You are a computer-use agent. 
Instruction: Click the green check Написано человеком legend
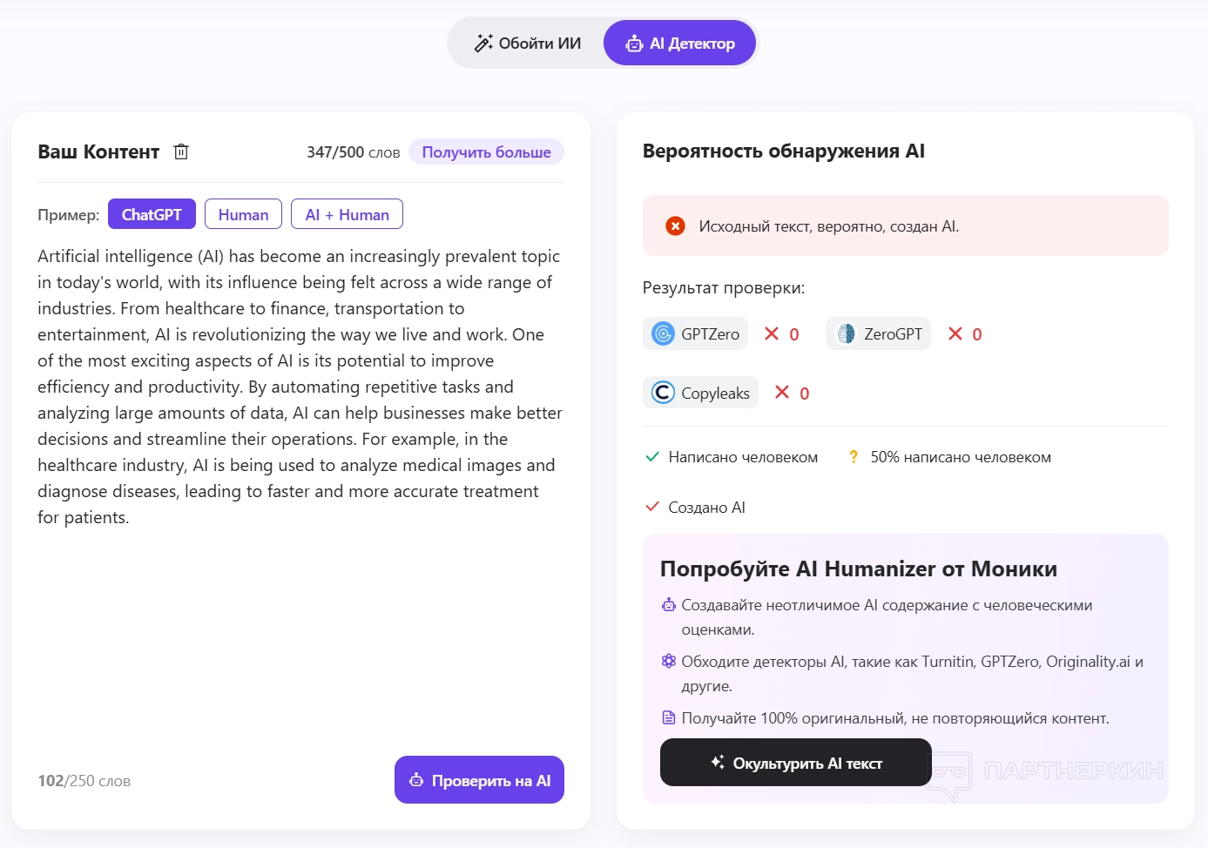pos(652,457)
